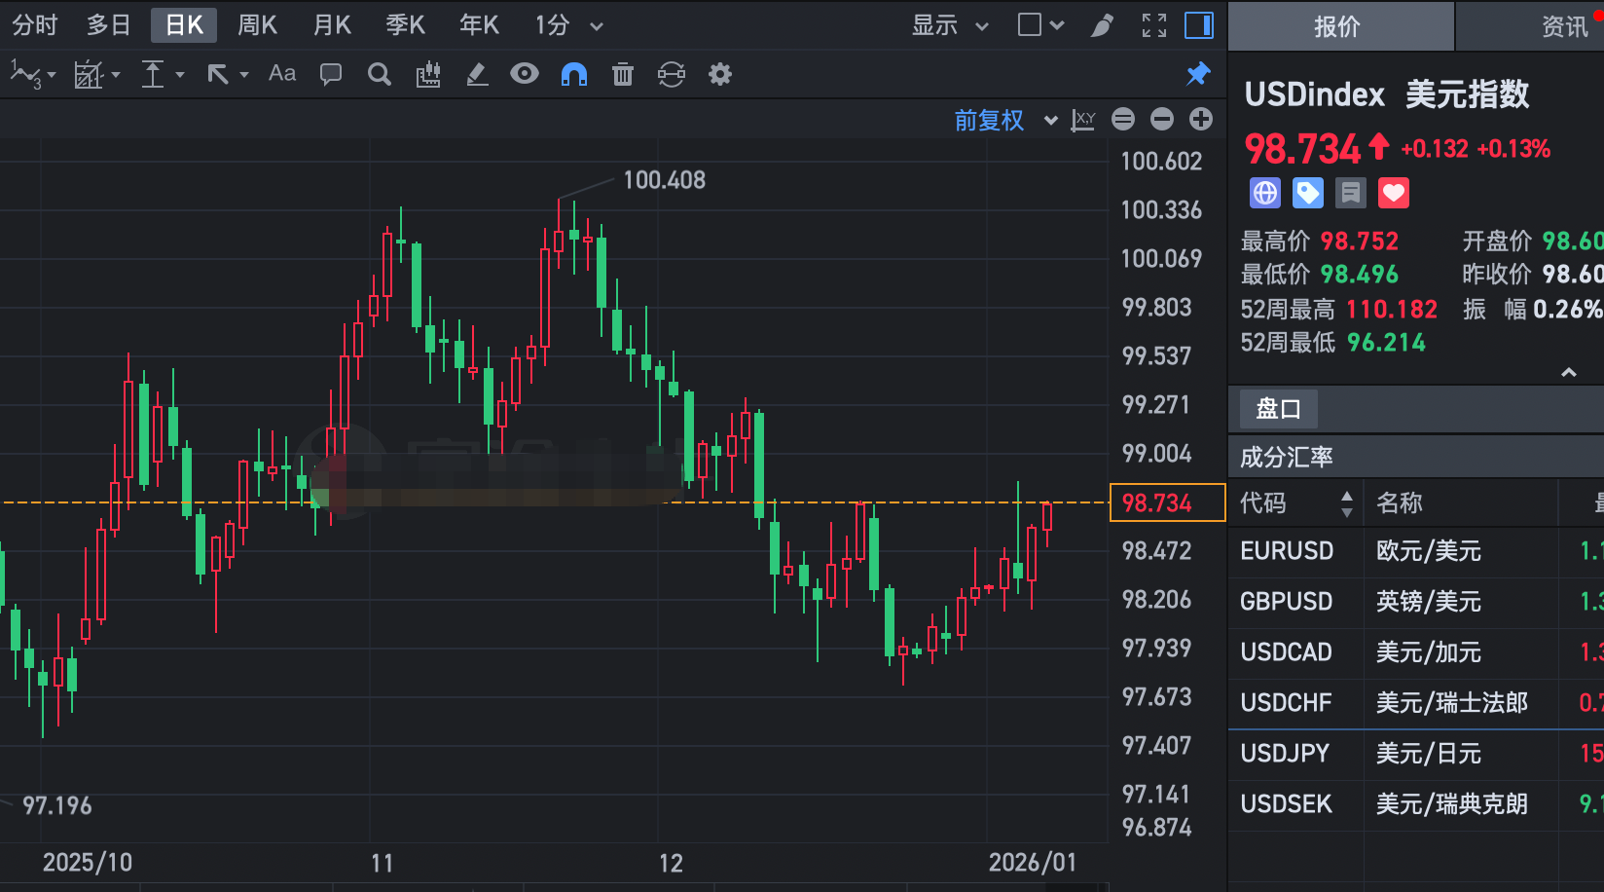This screenshot has width=1604, height=892.
Task: Click the 盘口 order book button
Action: [x=1276, y=408]
